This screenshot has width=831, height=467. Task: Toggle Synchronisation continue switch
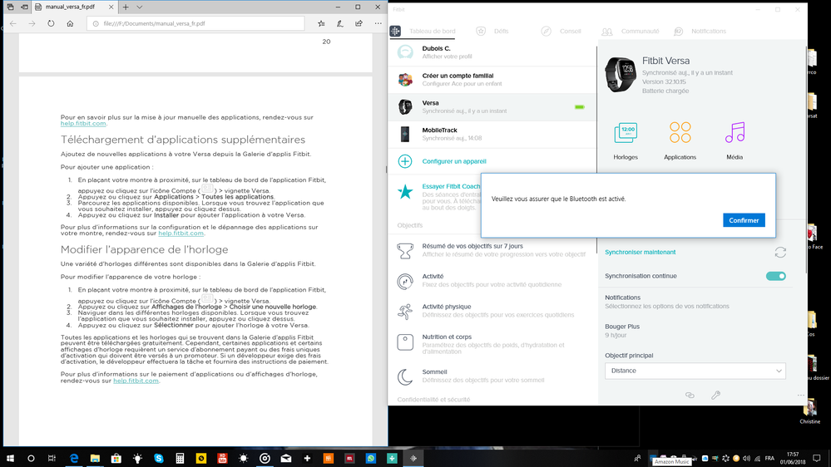[x=776, y=276]
